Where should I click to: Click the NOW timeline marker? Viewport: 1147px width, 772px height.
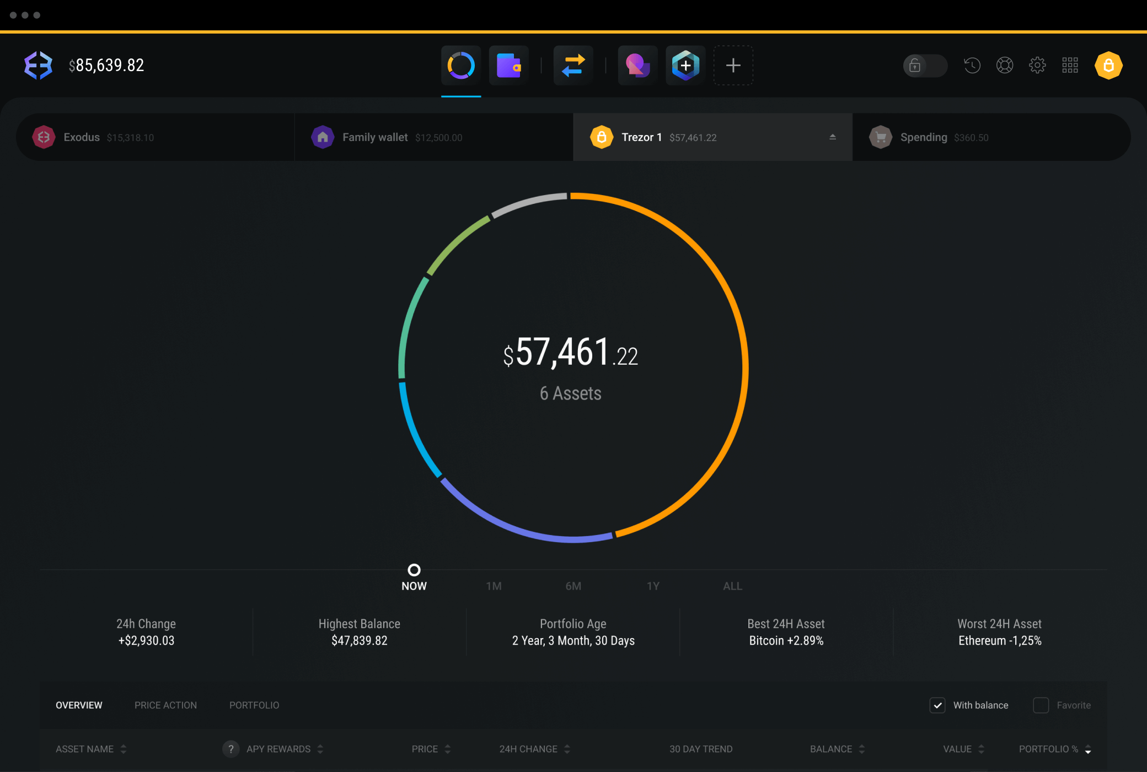click(x=413, y=570)
